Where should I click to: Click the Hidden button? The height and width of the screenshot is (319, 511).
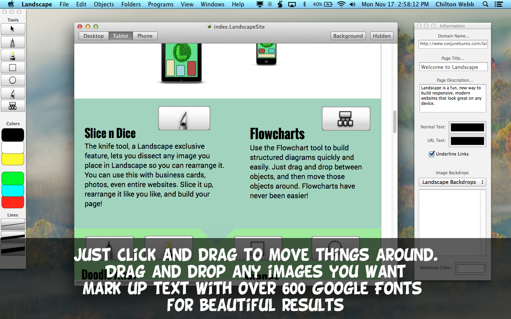(x=382, y=36)
